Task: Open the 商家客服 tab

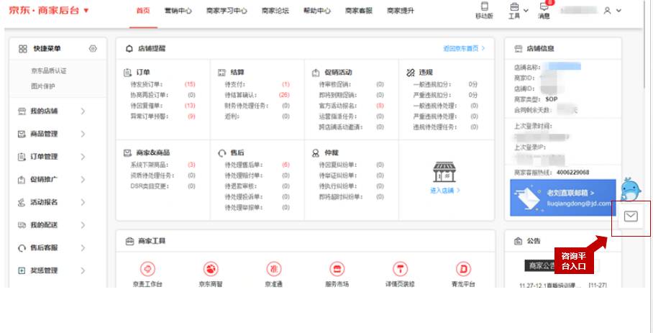Action: (x=359, y=12)
